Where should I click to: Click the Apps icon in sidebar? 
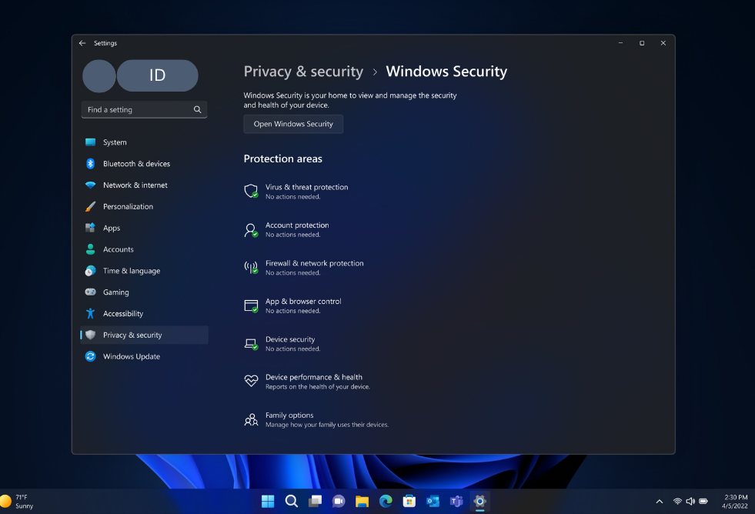tap(90, 228)
